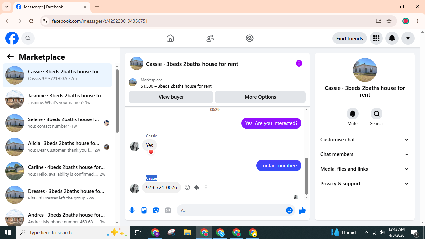This screenshot has width=425, height=239.
Task: Click the 979-721-0076 message bubble
Action: [161, 188]
